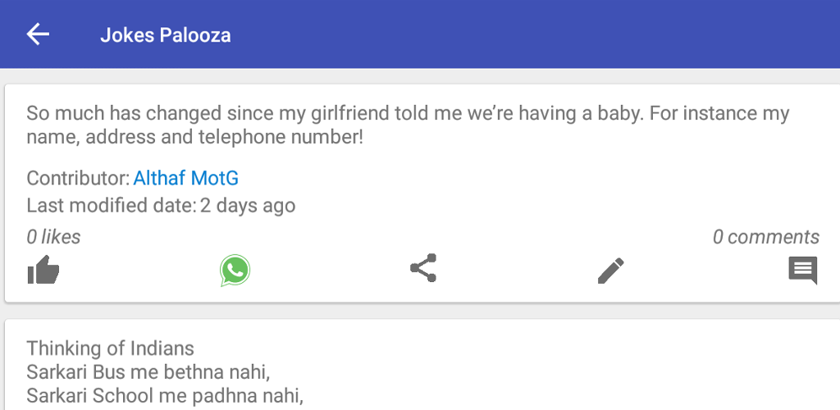Click the gray gap between joke cards
840x410 pixels.
point(420,311)
